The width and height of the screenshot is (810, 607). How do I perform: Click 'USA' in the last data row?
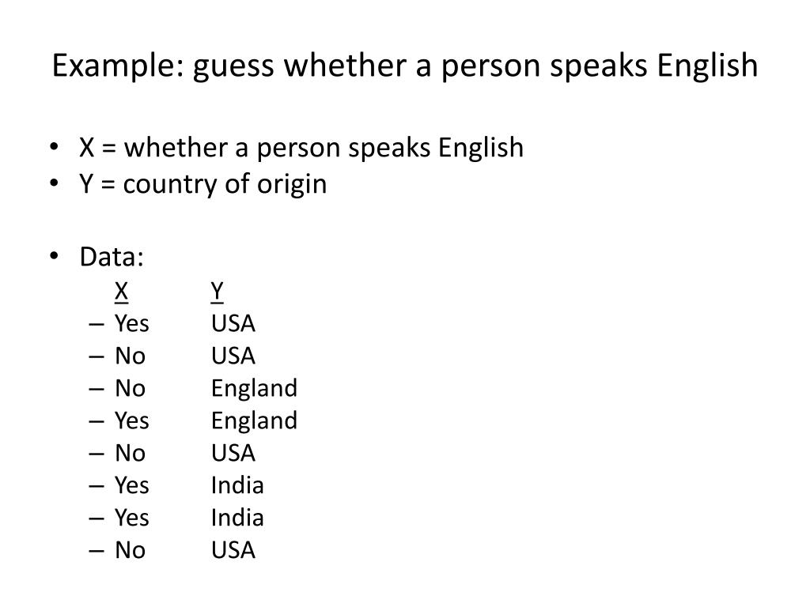(x=233, y=551)
